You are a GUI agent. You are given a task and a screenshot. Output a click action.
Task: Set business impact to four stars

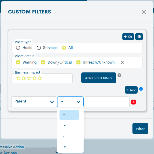click(x=34, y=78)
